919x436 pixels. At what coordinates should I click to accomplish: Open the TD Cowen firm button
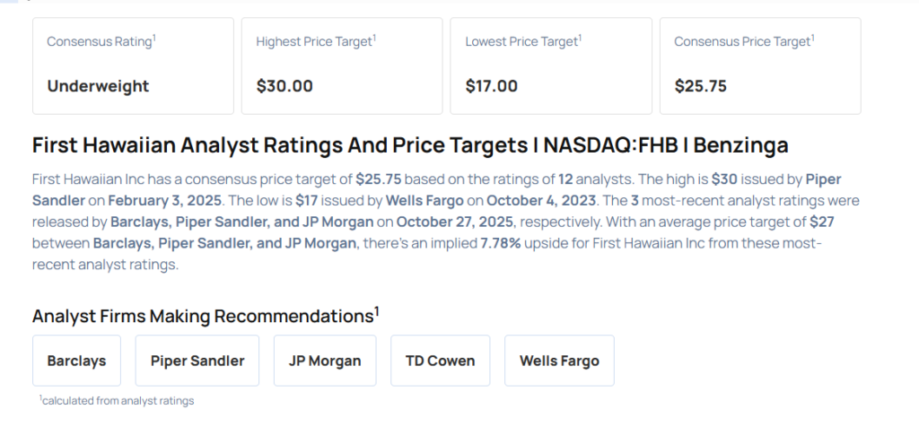[x=440, y=361]
